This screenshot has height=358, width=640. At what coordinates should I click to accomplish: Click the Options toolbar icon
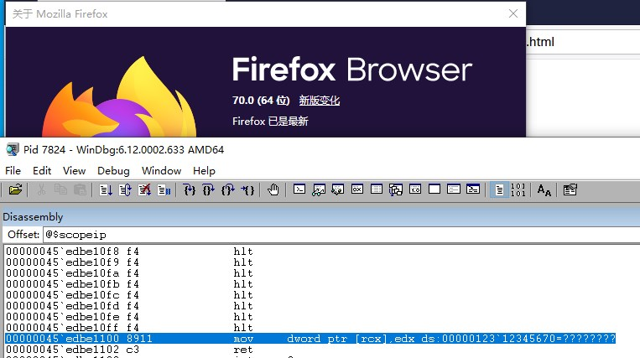point(570,190)
